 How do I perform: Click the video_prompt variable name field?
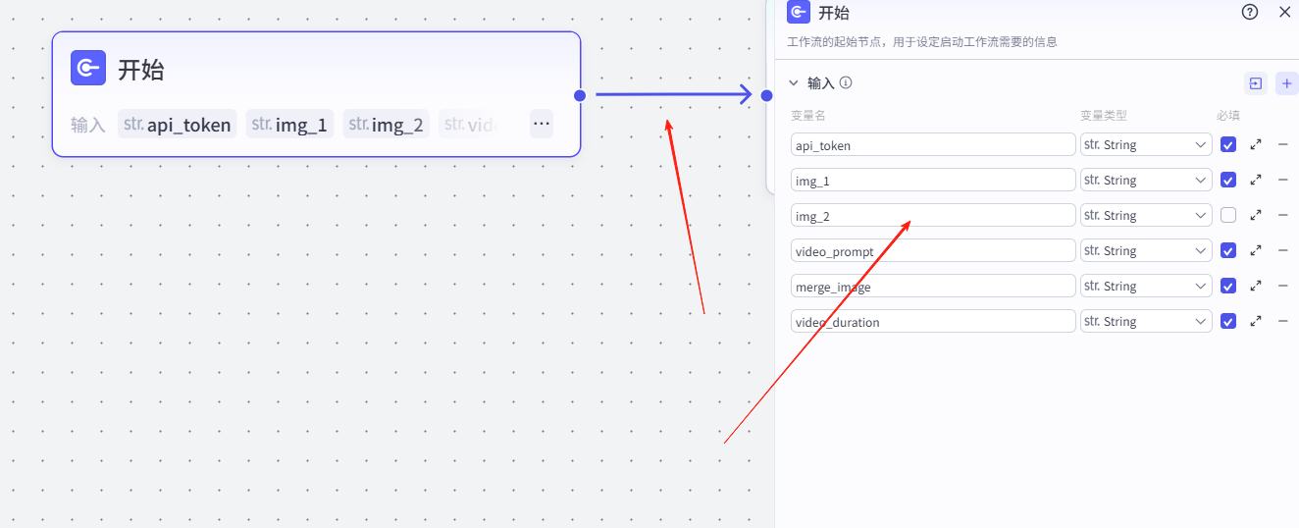(932, 251)
